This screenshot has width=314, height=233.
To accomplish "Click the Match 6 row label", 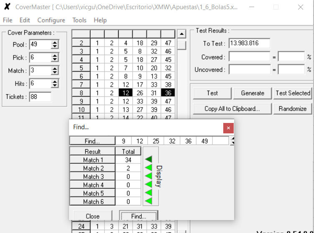I will 92,201.
